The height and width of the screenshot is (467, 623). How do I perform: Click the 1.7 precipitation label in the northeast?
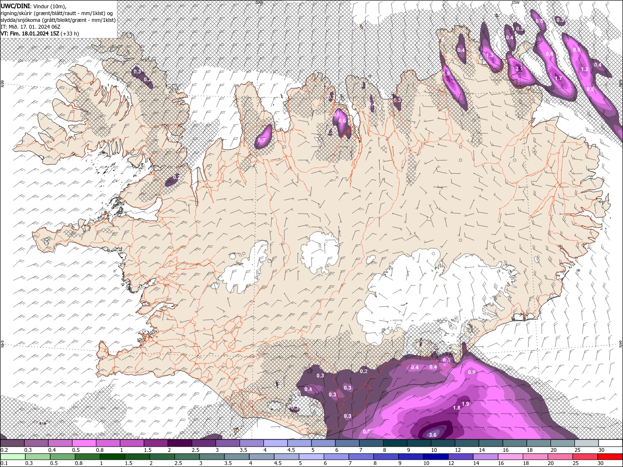(x=558, y=78)
